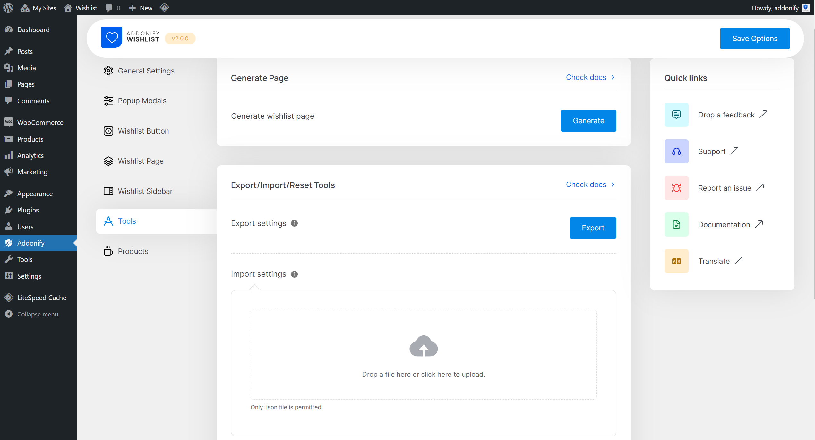Click the Documentation file icon
Viewport: 815px width, 440px height.
(x=676, y=224)
